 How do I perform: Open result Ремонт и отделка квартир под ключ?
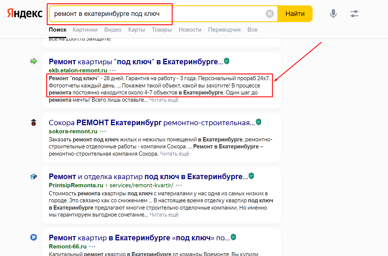[x=148, y=177]
